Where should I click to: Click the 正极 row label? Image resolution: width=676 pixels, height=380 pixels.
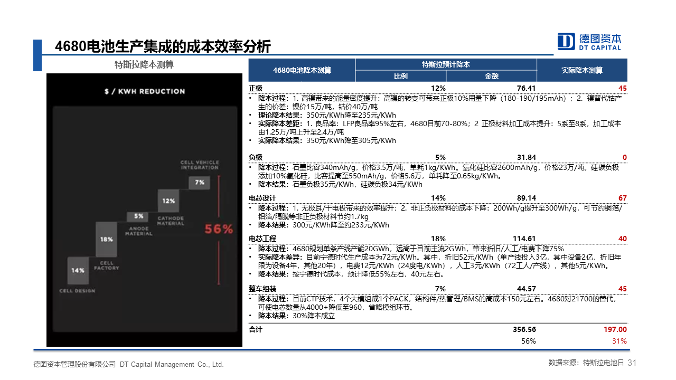coord(256,88)
